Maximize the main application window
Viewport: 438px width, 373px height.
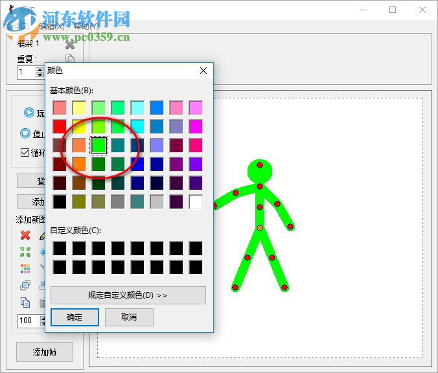pos(393,10)
